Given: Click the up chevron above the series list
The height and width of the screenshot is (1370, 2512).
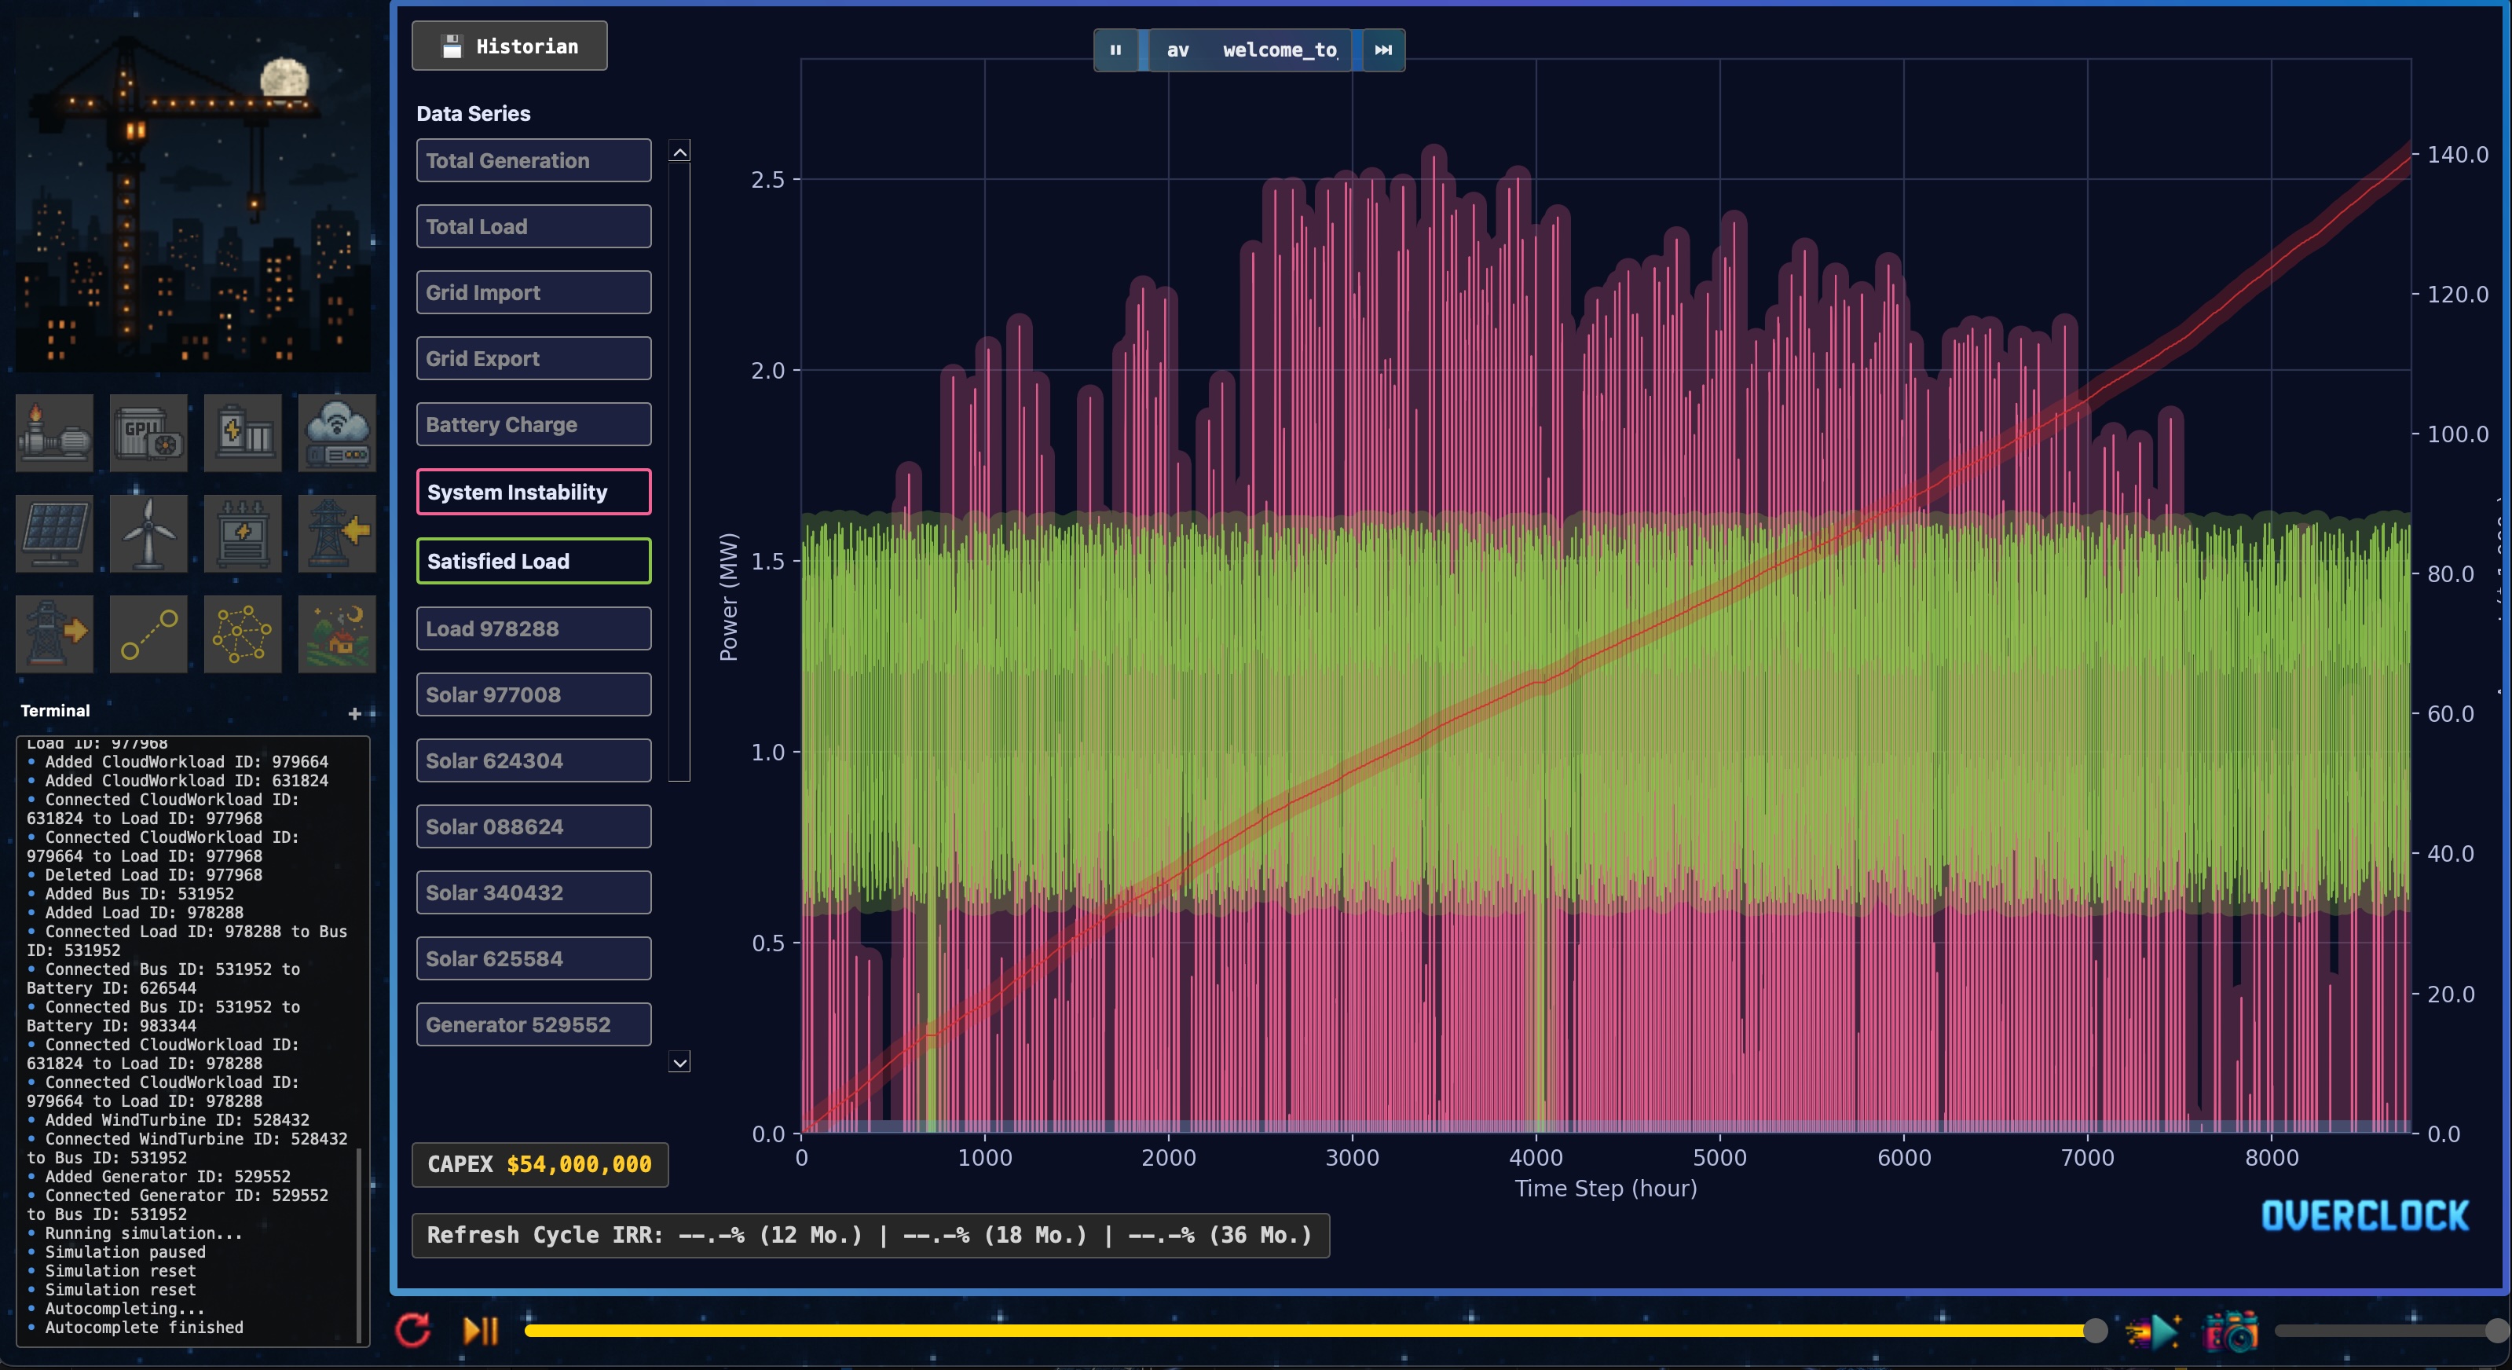Looking at the screenshot, I should (679, 150).
